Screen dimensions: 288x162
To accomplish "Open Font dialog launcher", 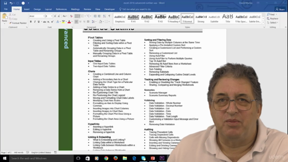I will [x=72, y=27].
